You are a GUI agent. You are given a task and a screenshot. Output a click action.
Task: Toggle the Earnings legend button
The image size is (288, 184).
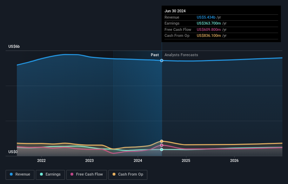50,175
